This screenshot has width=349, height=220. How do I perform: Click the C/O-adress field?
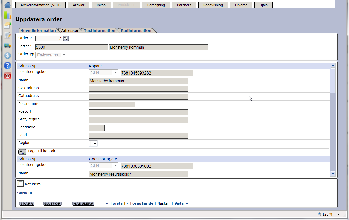[x=138, y=89]
